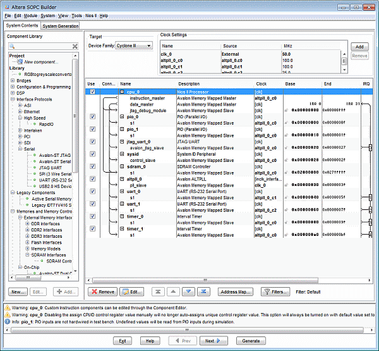The width and height of the screenshot is (379, 351).
Task: Toggle the Use checkbox for uart_0
Action: (x=93, y=191)
